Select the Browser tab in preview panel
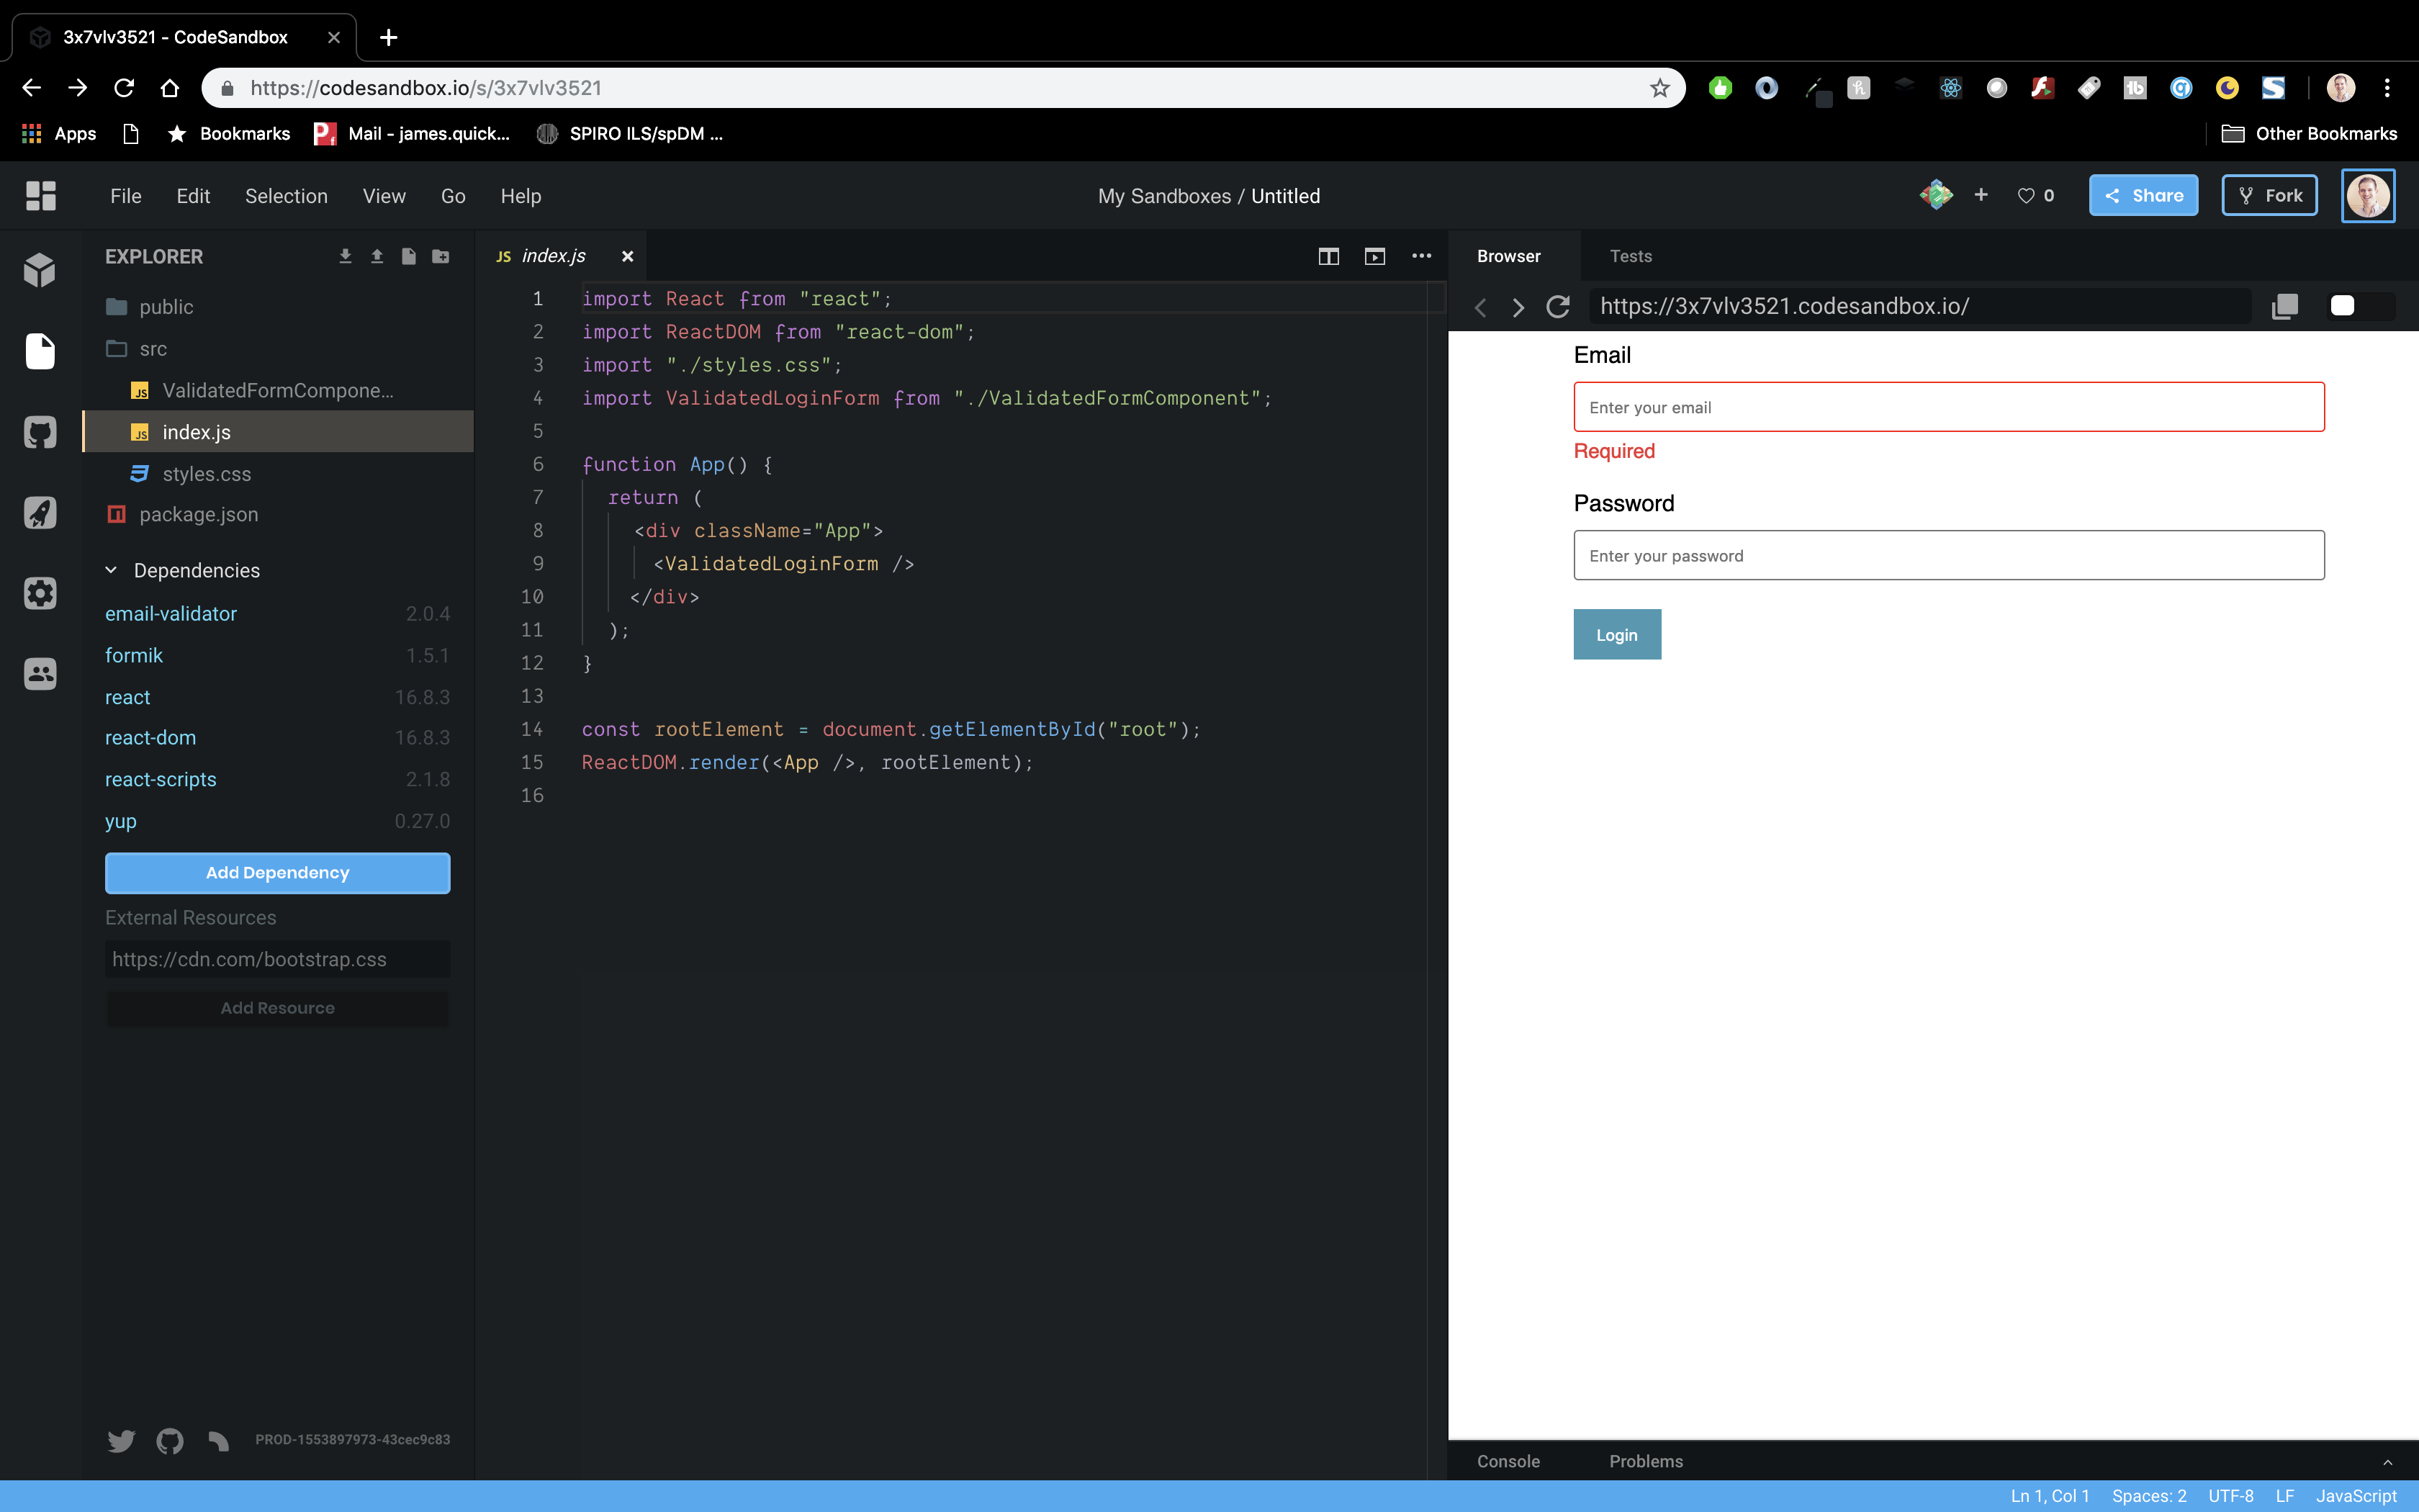Viewport: 2419px width, 1512px height. 1508,256
